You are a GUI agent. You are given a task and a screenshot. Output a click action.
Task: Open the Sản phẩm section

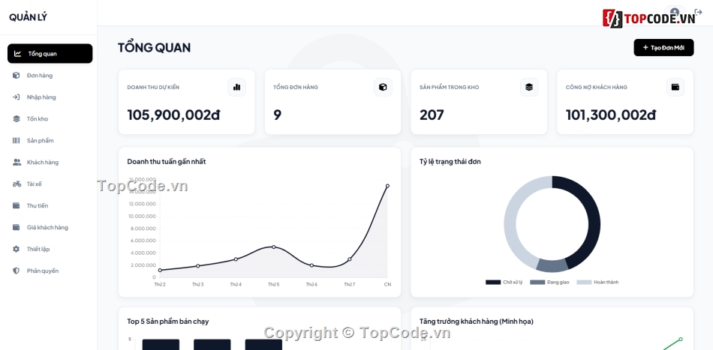(50, 141)
